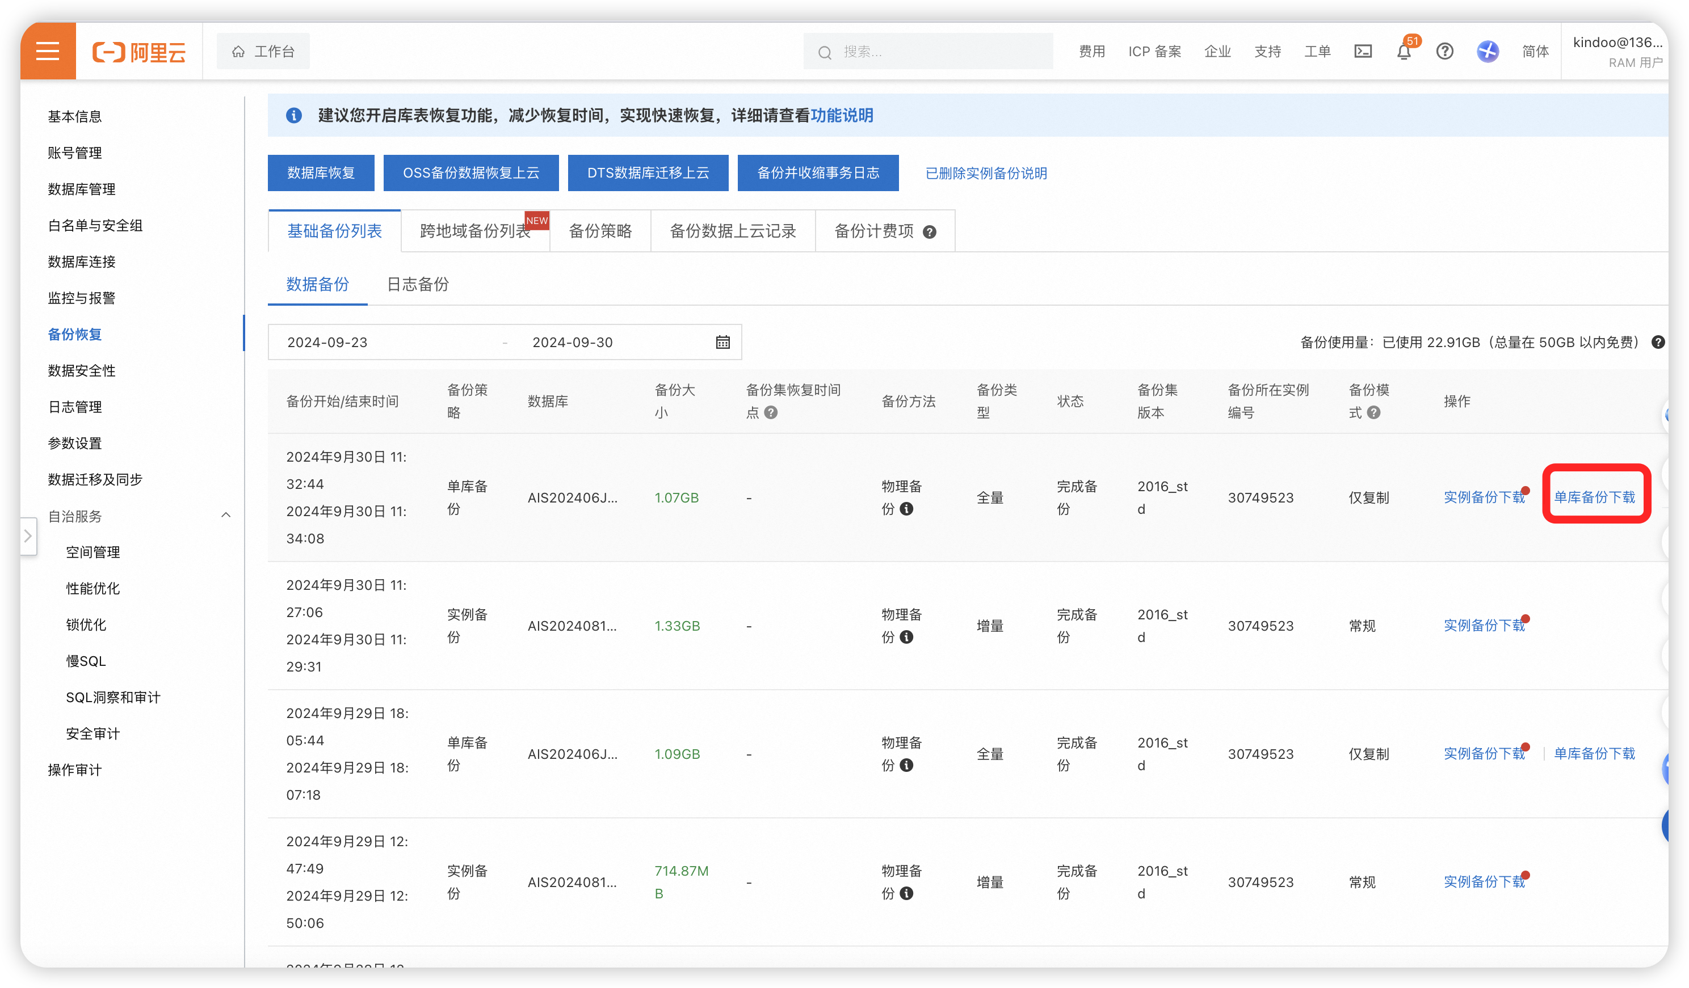Open 数据库连接 in sidebar
Screen dimensions: 1689x988
tap(81, 261)
